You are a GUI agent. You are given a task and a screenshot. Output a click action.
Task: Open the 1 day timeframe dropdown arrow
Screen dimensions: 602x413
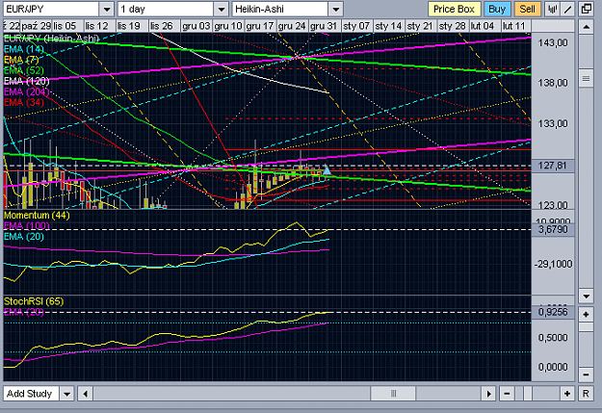pyautogui.click(x=222, y=9)
